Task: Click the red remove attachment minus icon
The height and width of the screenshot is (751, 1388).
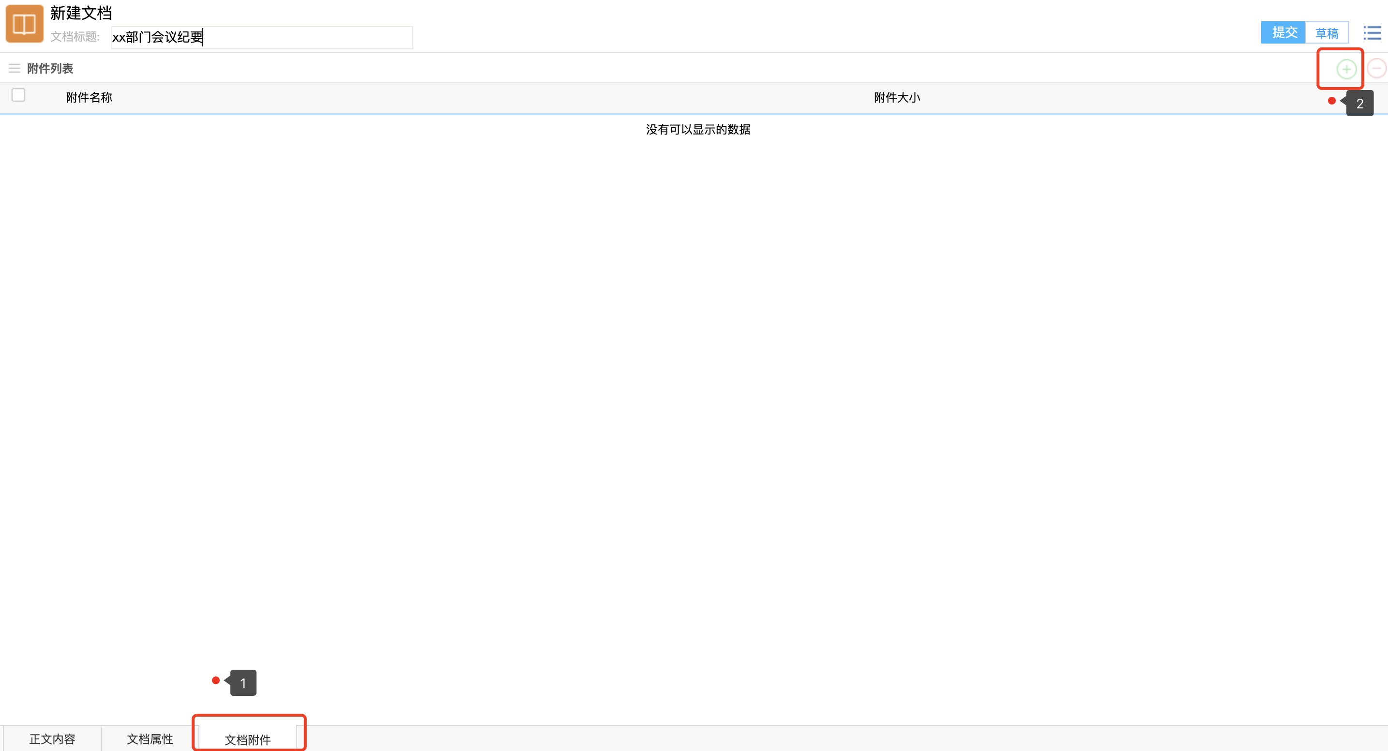Action: [x=1377, y=68]
